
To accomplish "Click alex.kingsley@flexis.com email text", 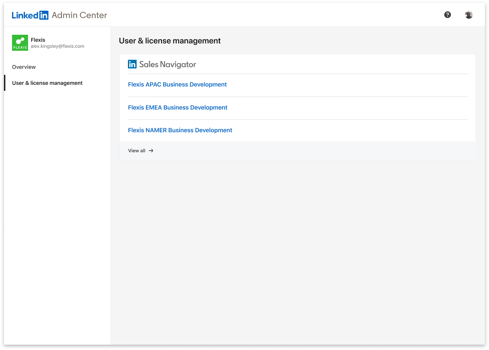I will click(57, 46).
